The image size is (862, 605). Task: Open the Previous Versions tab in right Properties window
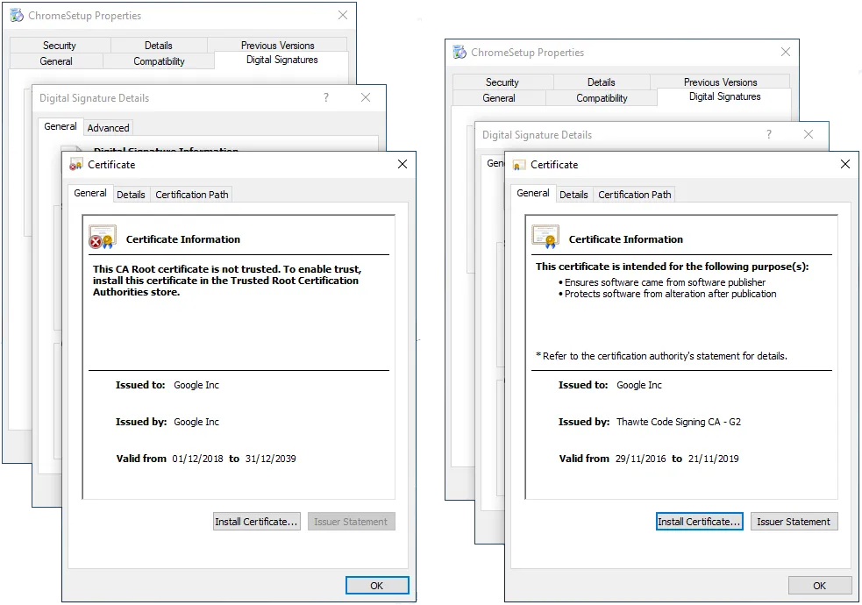720,80
